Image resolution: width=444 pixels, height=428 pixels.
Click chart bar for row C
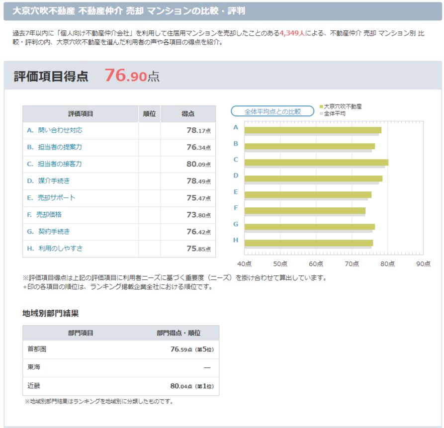click(316, 163)
